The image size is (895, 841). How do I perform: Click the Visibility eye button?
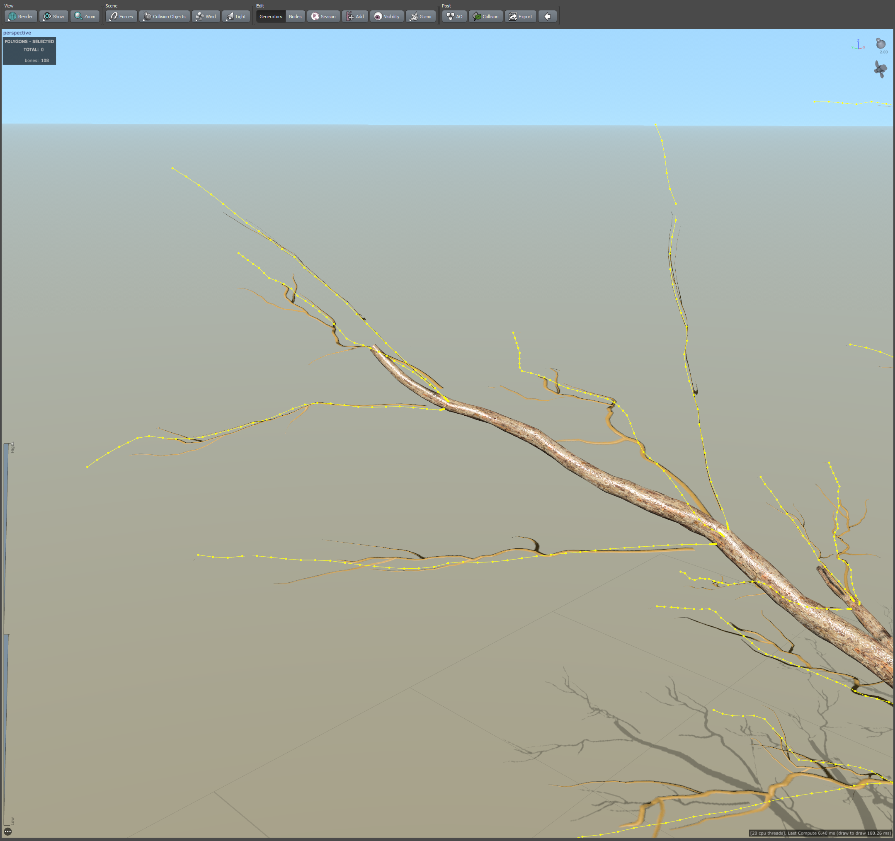387,17
